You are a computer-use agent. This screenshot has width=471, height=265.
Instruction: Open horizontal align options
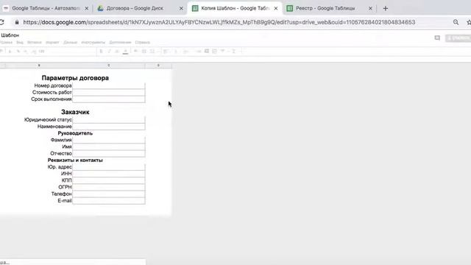[x=166, y=52]
